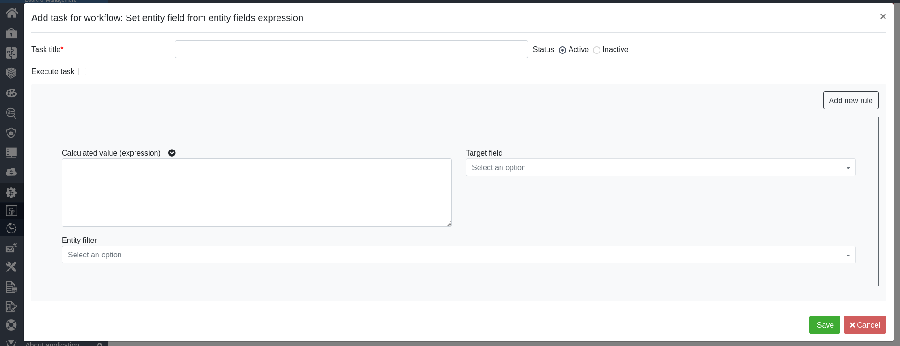Viewport: 900px width, 346px height.
Task: Open the clock history icon in sidebar
Action: tap(12, 228)
